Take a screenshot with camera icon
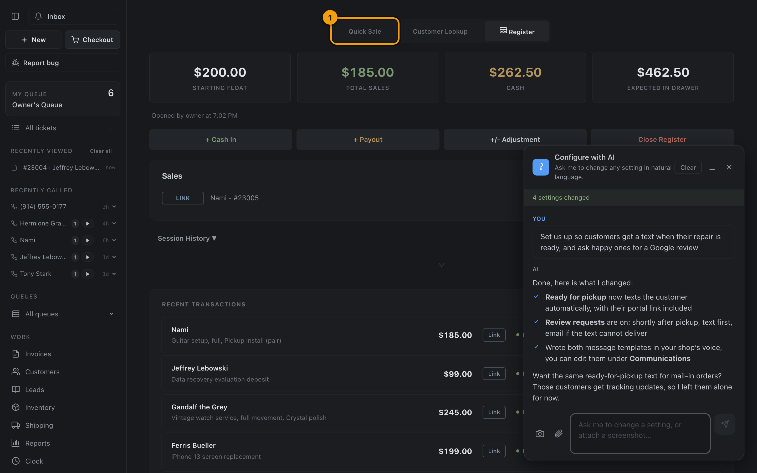This screenshot has height=473, width=757. point(540,434)
